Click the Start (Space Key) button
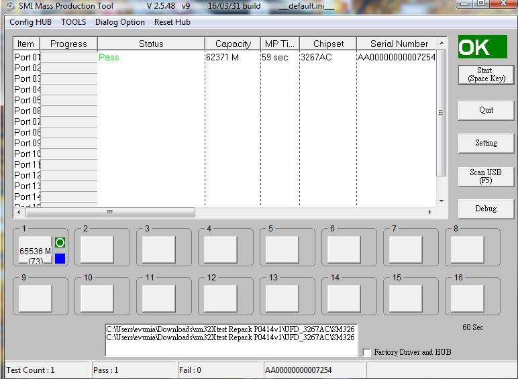 (486, 74)
